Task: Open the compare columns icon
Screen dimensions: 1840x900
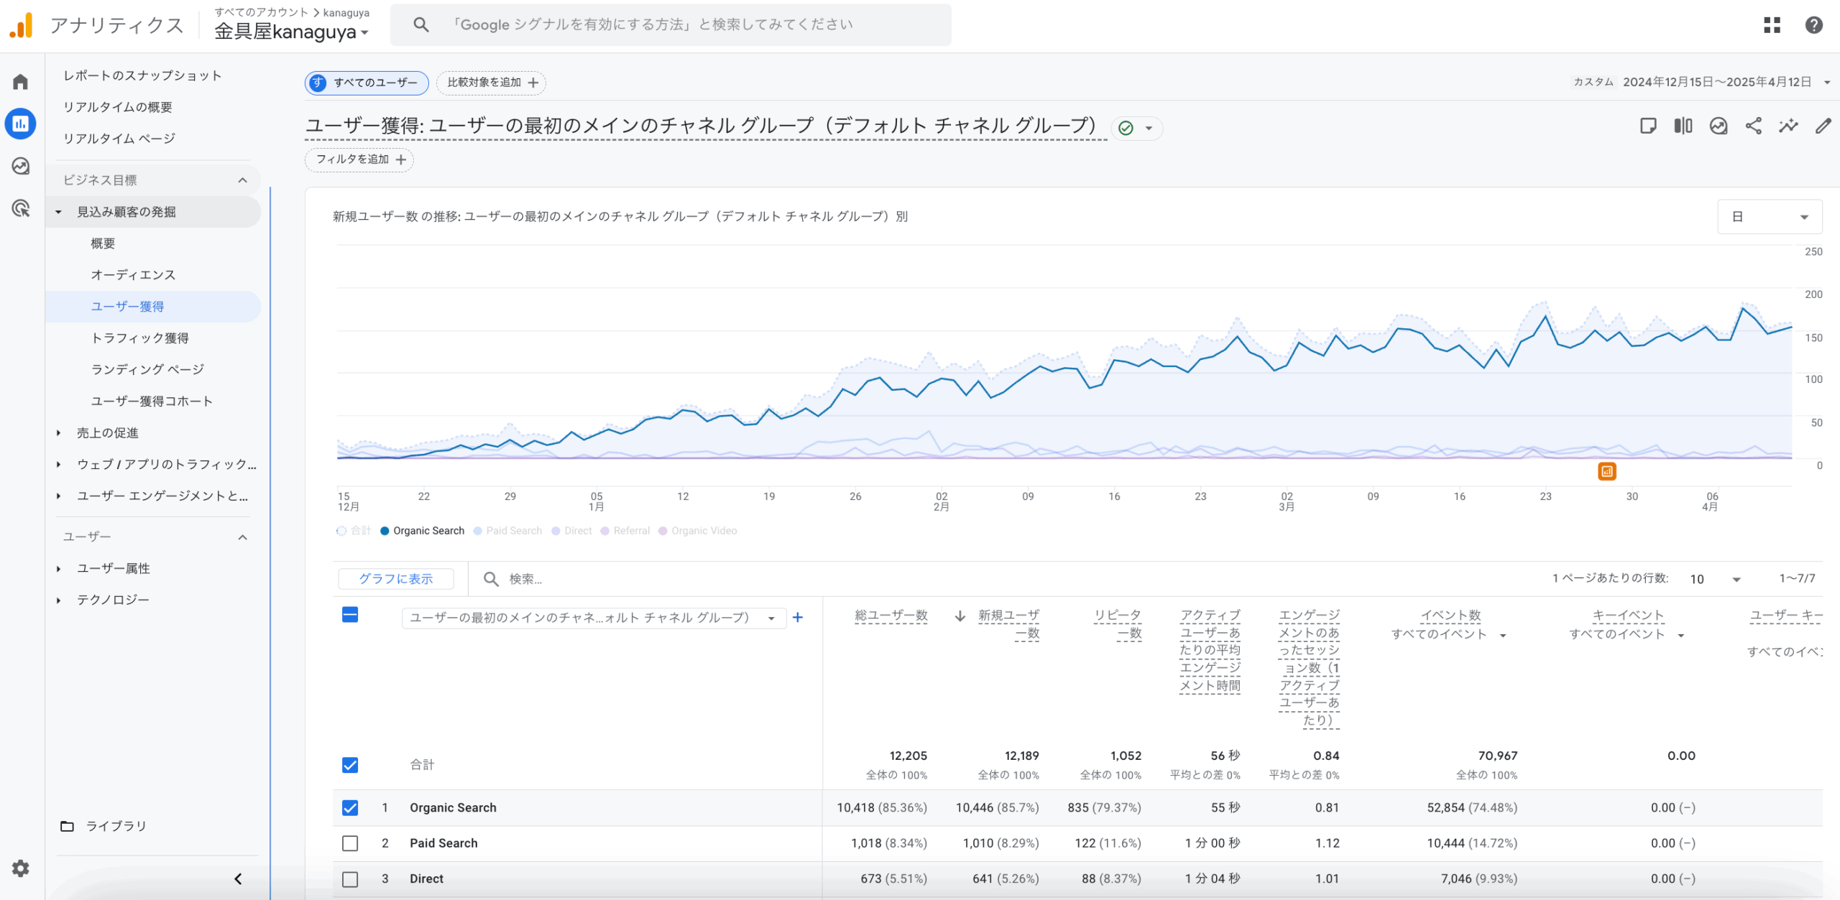Action: pyautogui.click(x=1683, y=126)
